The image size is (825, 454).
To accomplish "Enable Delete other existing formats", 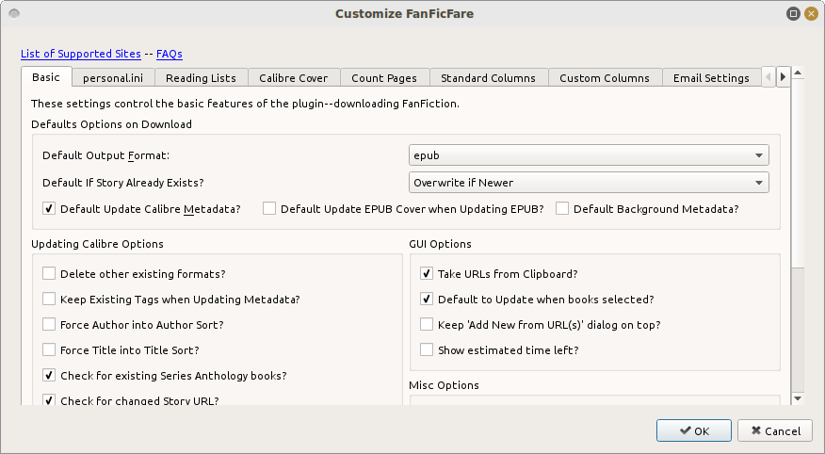I will tap(49, 274).
